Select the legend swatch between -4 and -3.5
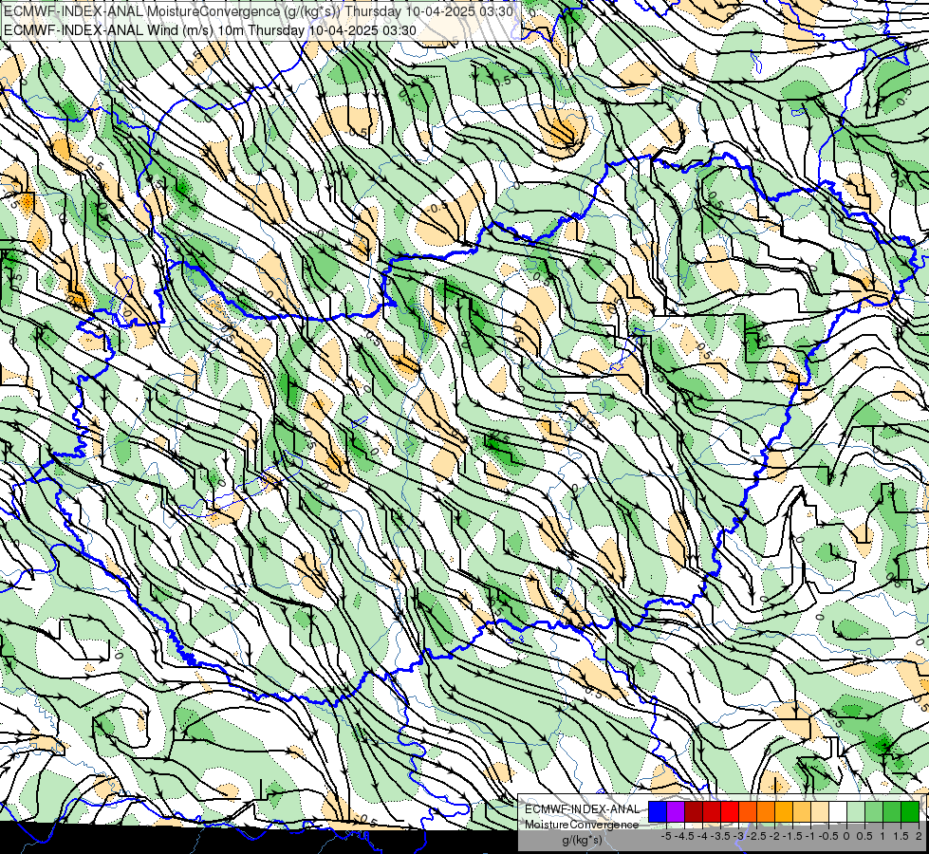Viewport: 929px width, 854px height. [x=712, y=812]
